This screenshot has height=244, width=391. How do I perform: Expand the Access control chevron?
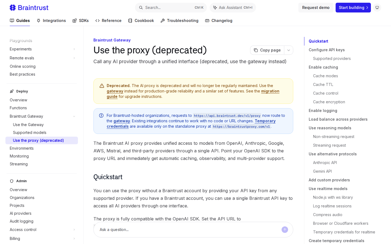click(x=74, y=230)
